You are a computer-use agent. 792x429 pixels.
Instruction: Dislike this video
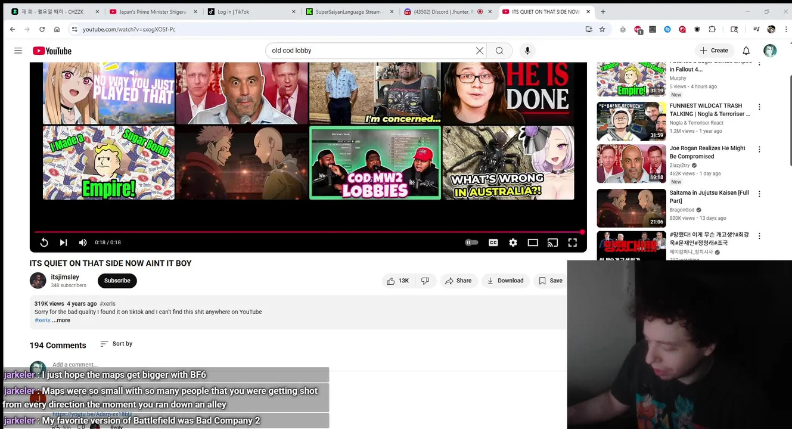tap(425, 281)
